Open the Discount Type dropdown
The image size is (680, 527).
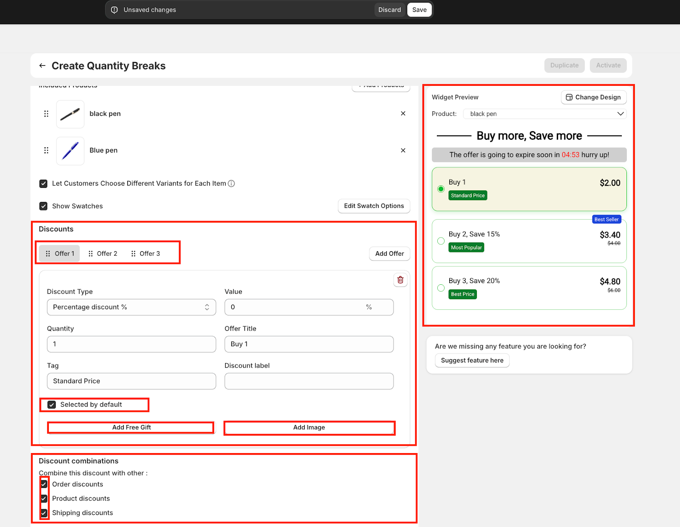click(x=131, y=307)
